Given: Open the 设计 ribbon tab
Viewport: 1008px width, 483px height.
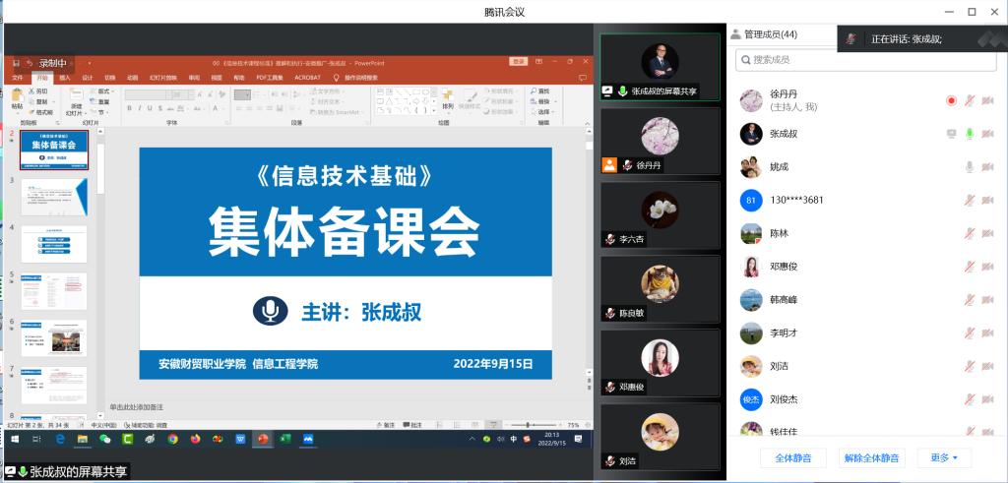Looking at the screenshot, I should pyautogui.click(x=88, y=77).
